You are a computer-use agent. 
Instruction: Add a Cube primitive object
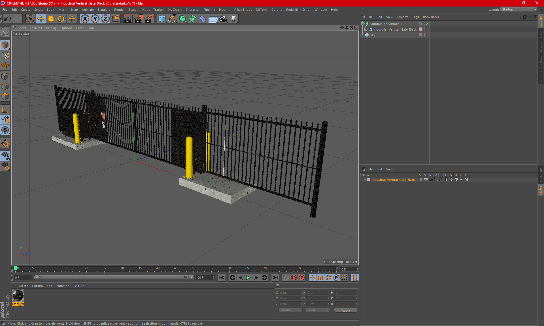pyautogui.click(x=162, y=19)
